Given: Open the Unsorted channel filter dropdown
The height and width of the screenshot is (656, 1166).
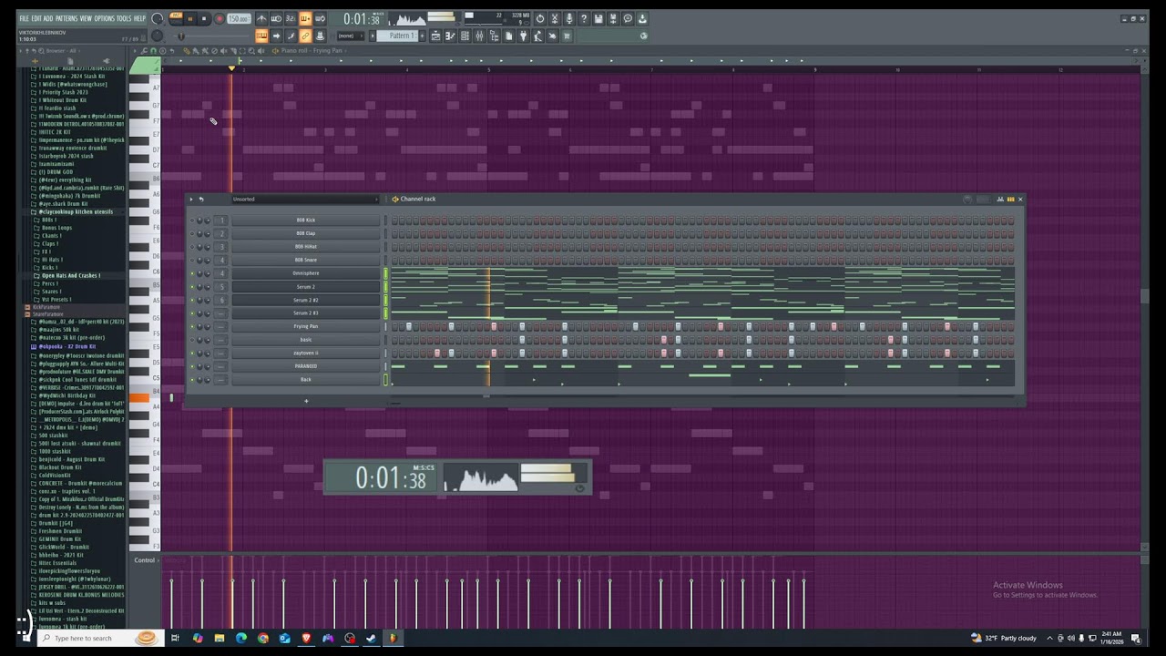Looking at the screenshot, I should (x=305, y=199).
